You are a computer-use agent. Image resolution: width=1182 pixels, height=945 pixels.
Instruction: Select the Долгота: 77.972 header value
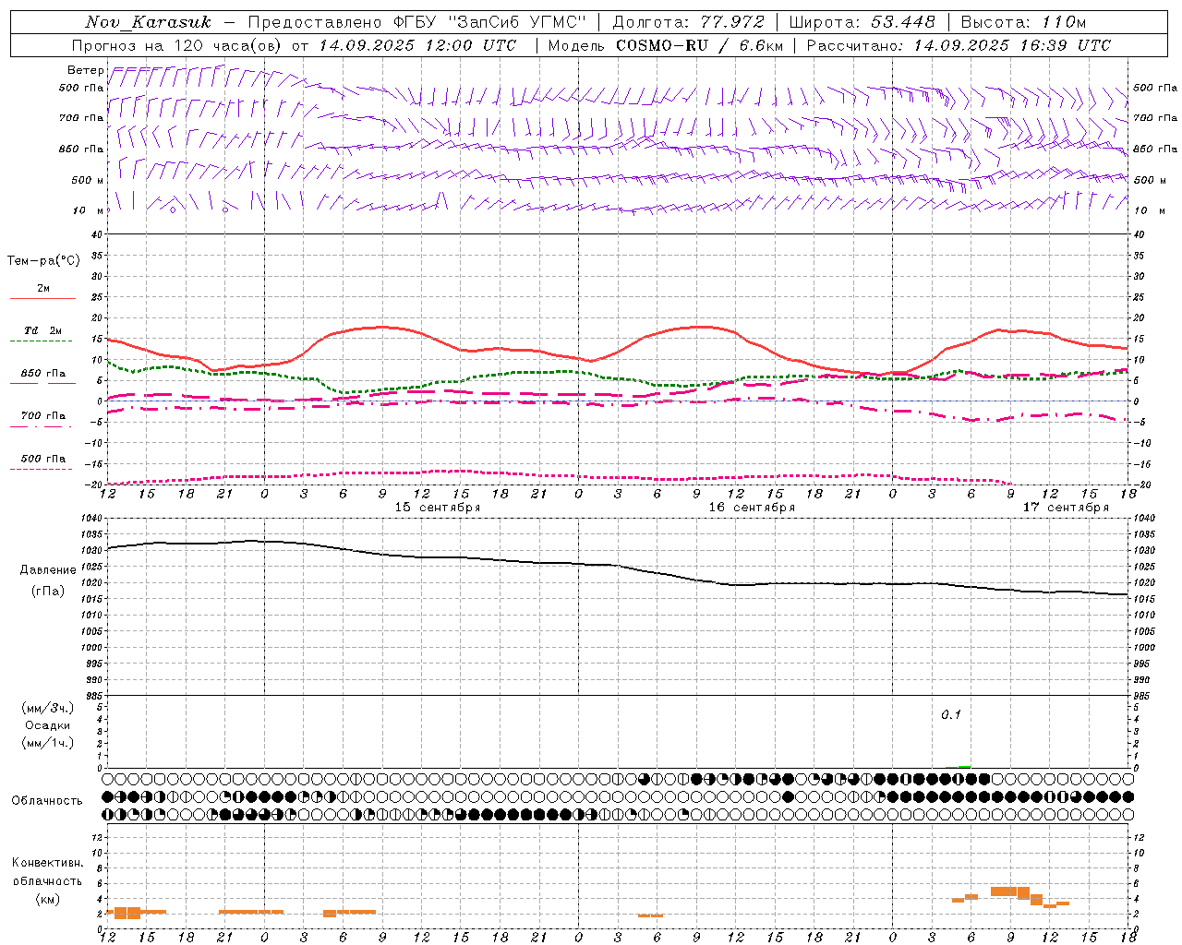coord(689,22)
